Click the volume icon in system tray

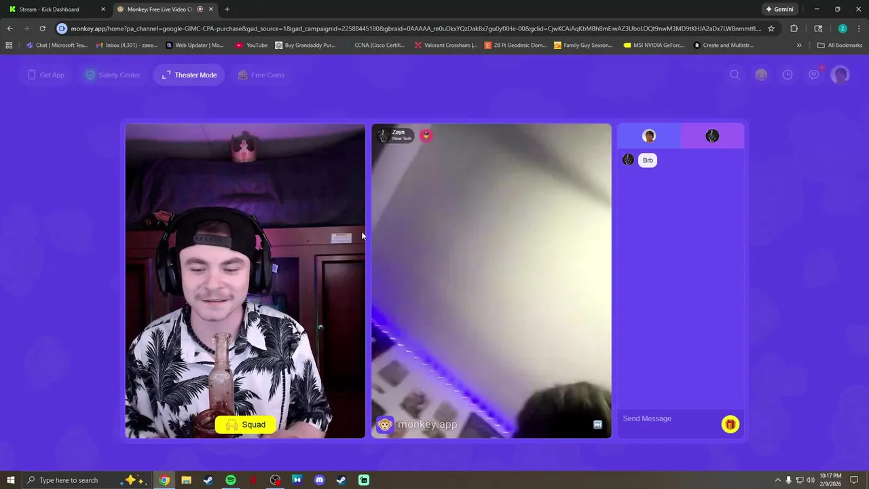tap(810, 480)
